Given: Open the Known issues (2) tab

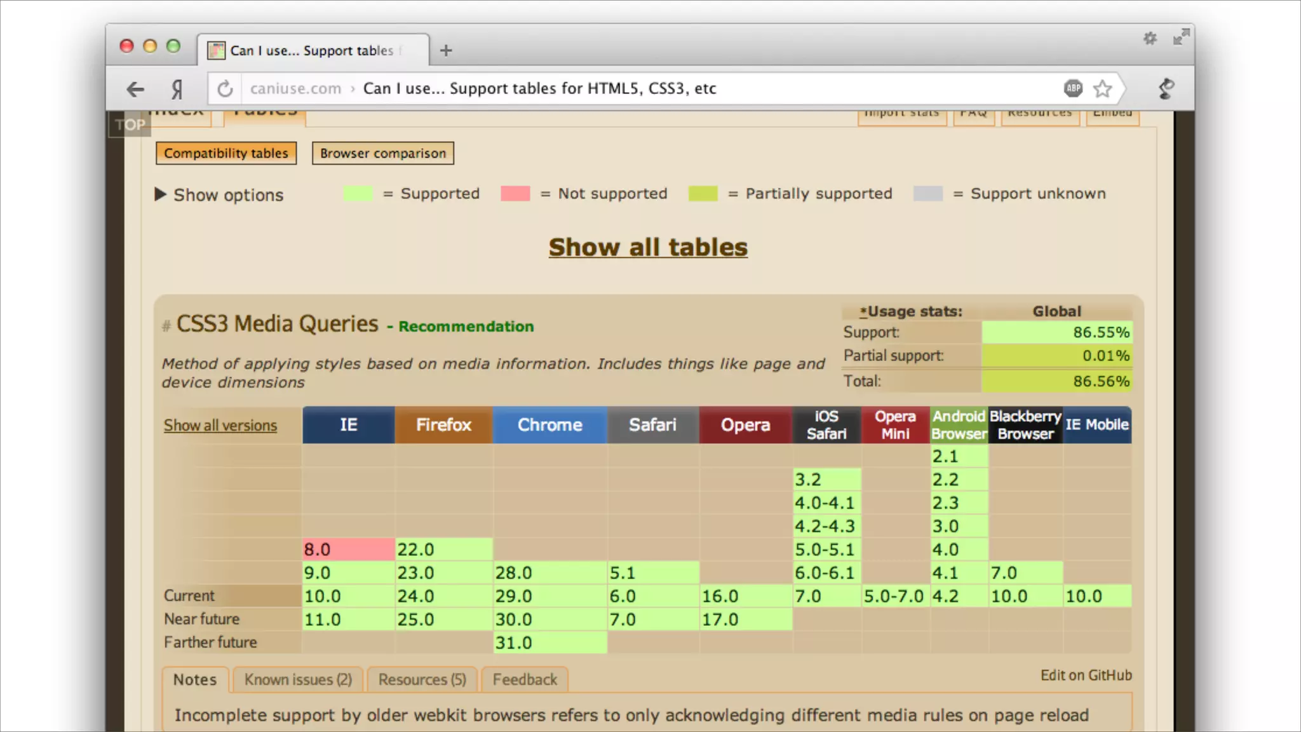Looking at the screenshot, I should (x=298, y=679).
